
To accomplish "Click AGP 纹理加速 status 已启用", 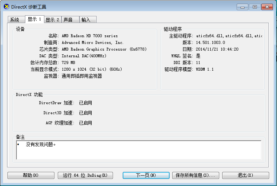I will (x=85, y=123).
